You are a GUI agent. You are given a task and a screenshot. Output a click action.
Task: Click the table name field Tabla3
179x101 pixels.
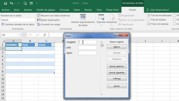(18, 20)
